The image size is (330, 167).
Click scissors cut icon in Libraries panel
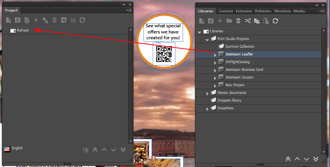[248, 21]
